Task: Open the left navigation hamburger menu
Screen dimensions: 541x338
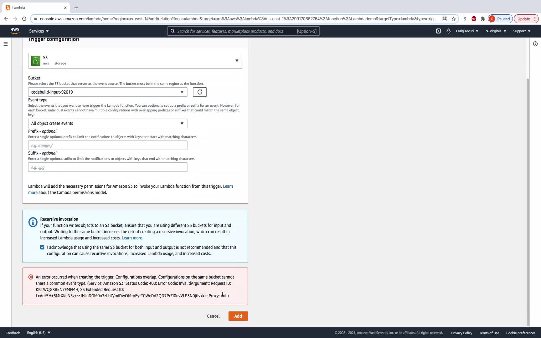Action: (x=6, y=44)
